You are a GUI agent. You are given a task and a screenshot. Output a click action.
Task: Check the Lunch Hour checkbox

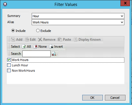(x=9, y=65)
